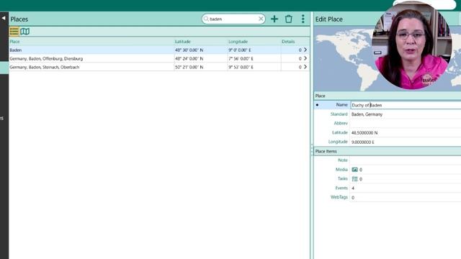Sort by the Place column header

pos(14,42)
